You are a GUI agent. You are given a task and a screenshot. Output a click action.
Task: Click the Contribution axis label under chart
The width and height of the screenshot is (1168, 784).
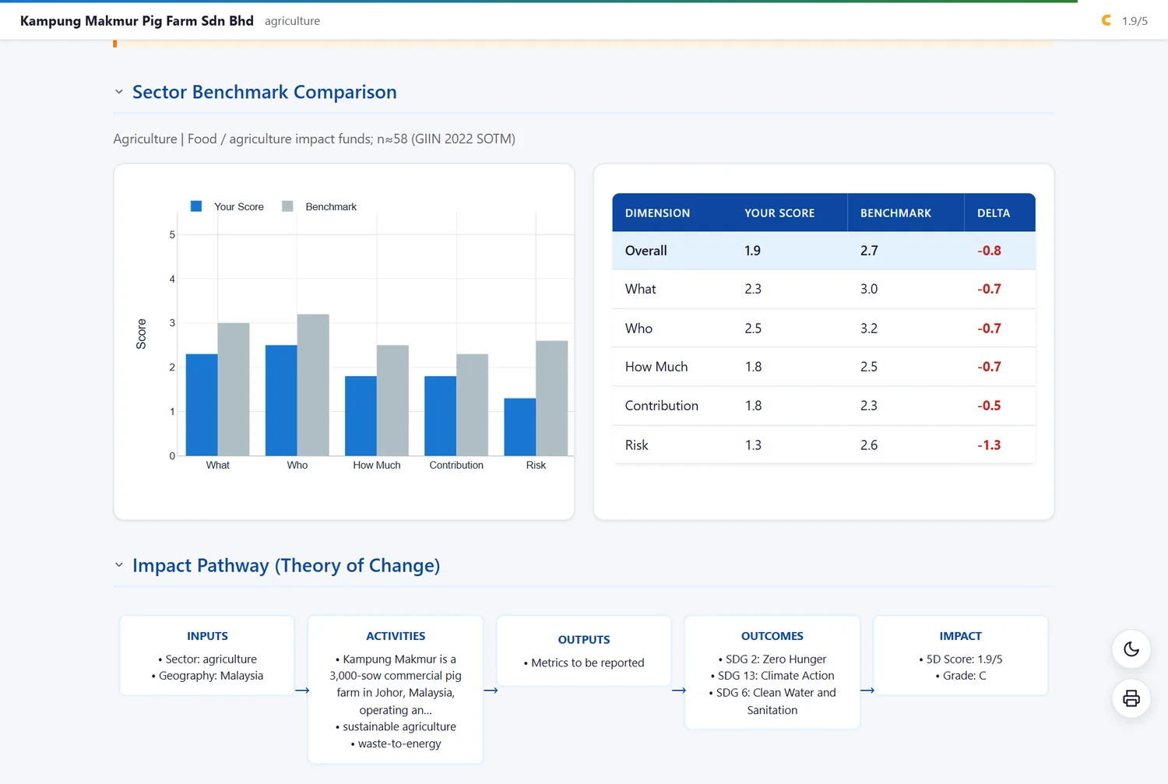pyautogui.click(x=456, y=465)
